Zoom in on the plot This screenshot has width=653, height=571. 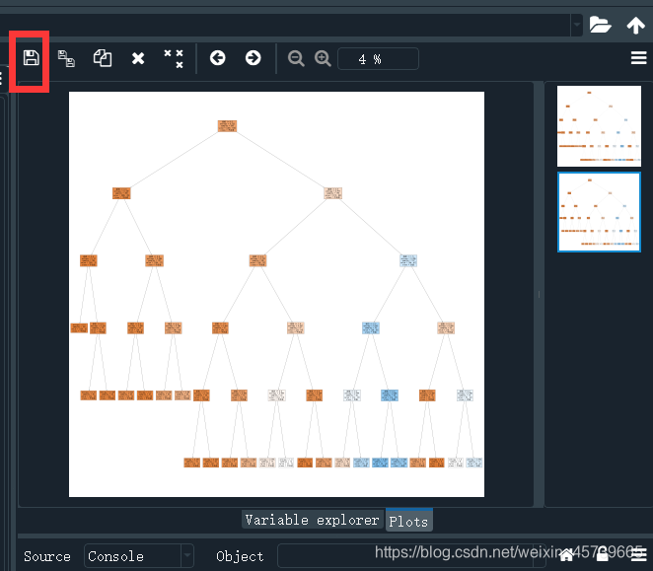[323, 58]
